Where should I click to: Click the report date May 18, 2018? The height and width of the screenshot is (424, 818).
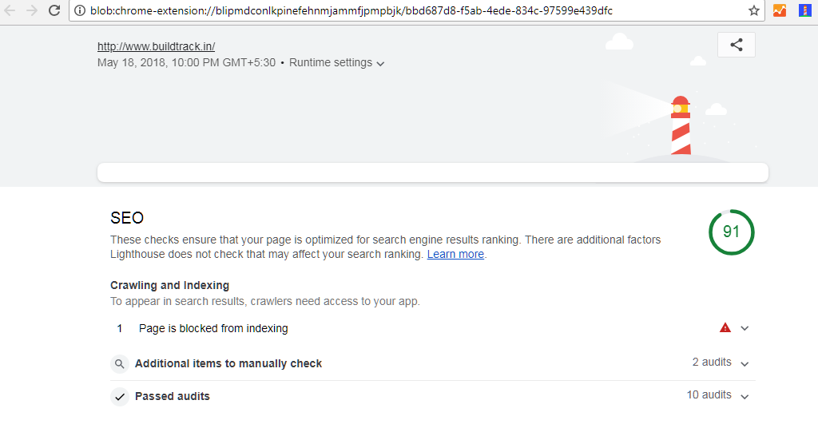(186, 62)
